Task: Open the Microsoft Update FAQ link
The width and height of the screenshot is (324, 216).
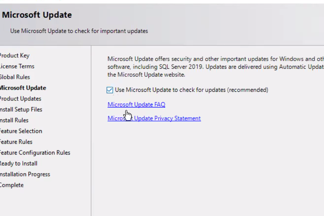Action: [136, 104]
